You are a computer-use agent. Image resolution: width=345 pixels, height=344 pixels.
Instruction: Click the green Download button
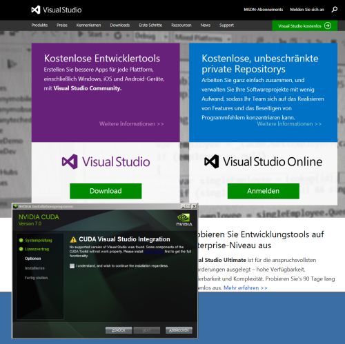(x=106, y=191)
